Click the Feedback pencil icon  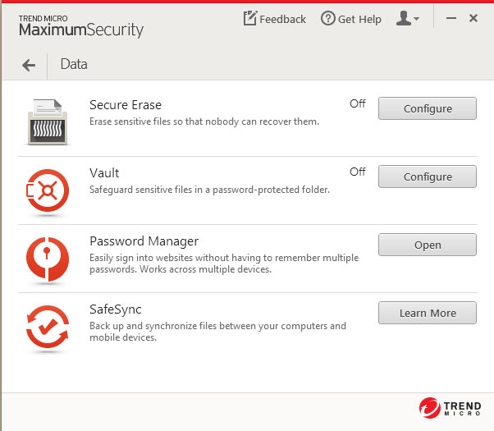coord(250,18)
